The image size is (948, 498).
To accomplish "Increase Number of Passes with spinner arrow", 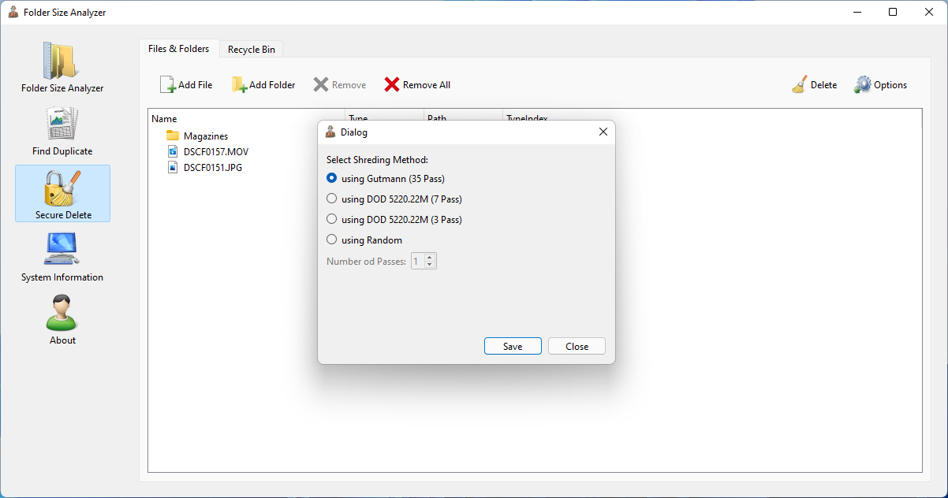I will coord(430,257).
